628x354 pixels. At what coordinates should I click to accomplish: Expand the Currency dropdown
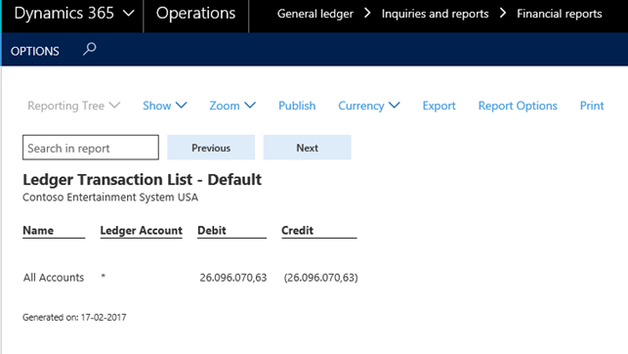(369, 106)
